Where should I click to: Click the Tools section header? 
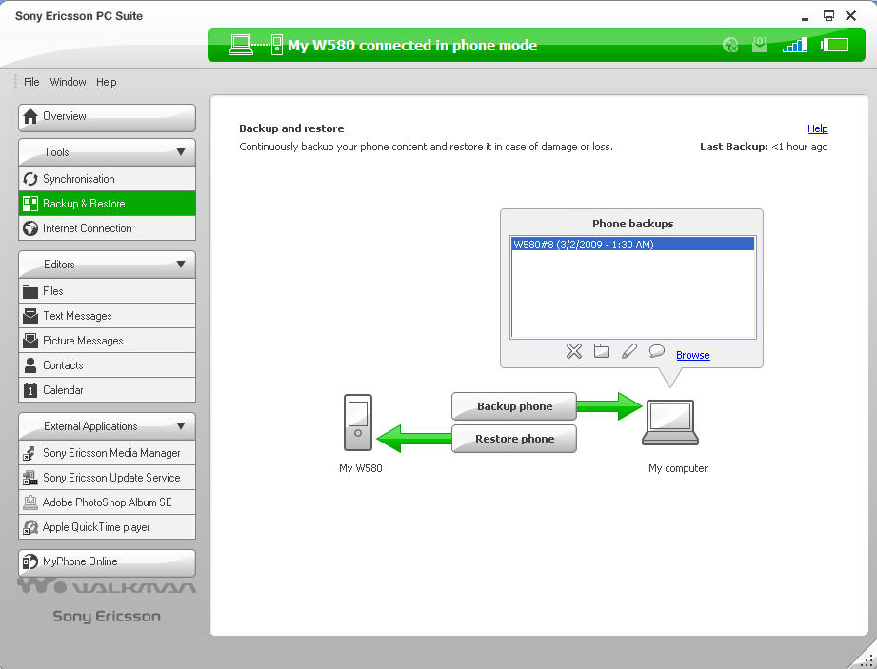pyautogui.click(x=107, y=152)
